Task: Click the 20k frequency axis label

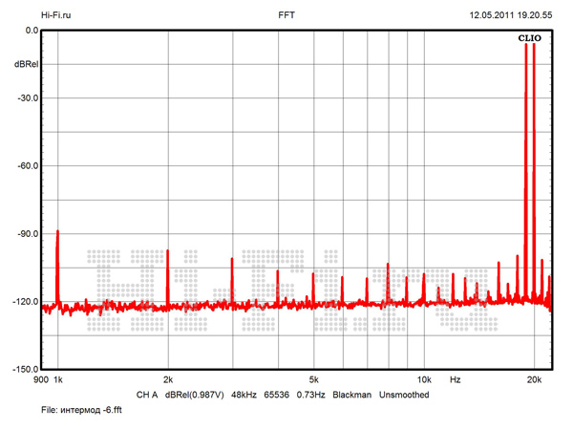Action: coord(534,380)
